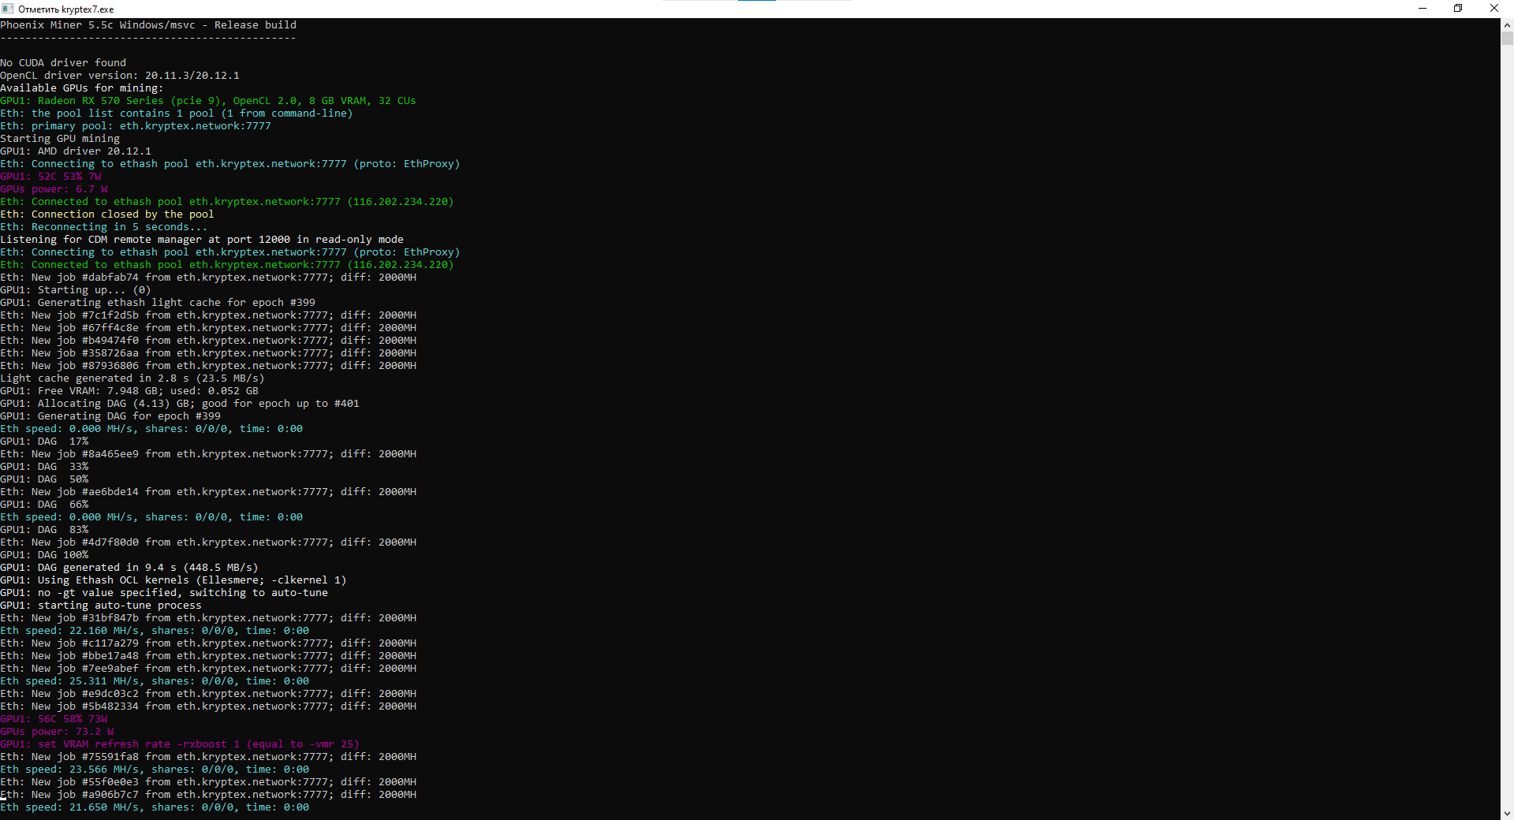Click the 'Starting GPU mining' line
This screenshot has width=1514, height=820.
coord(60,139)
